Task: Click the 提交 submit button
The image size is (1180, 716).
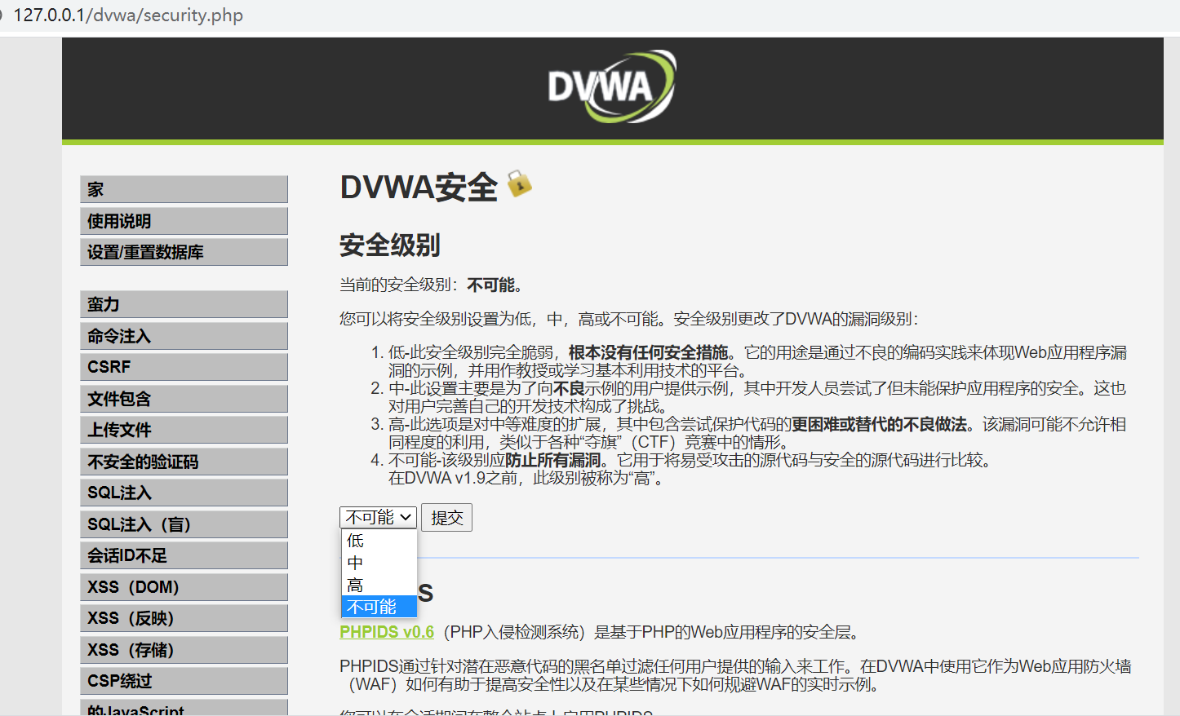Action: point(446,518)
